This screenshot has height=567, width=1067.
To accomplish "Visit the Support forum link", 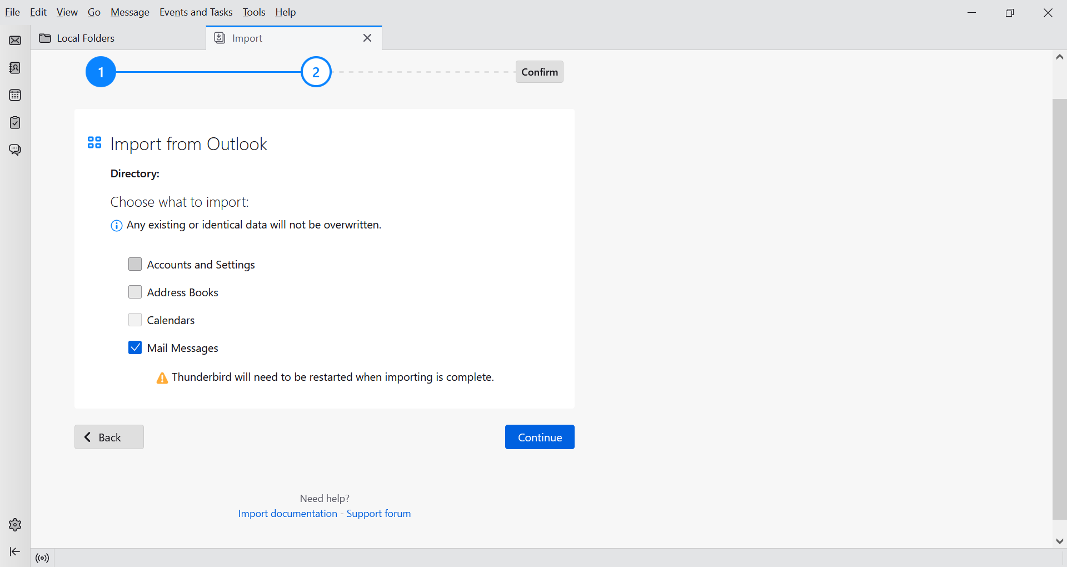I will [378, 514].
